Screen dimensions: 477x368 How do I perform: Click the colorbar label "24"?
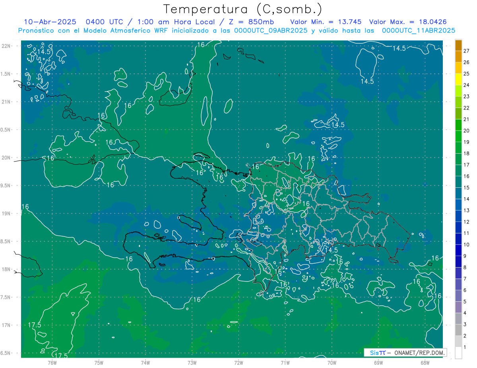click(x=466, y=85)
